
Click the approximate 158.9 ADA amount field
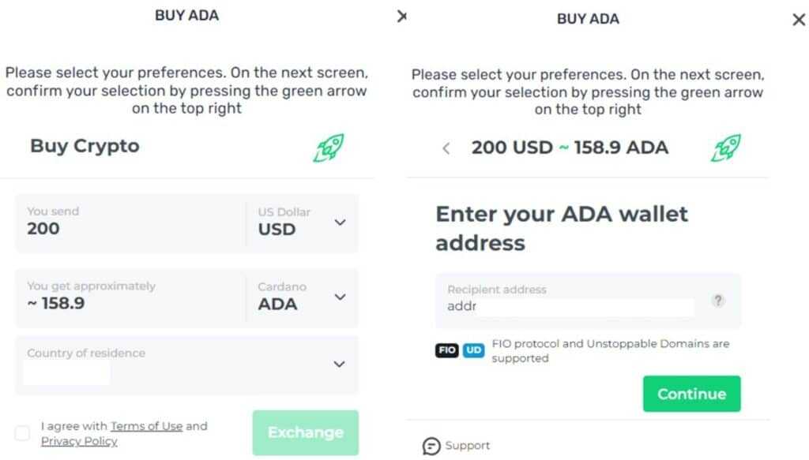79,303
